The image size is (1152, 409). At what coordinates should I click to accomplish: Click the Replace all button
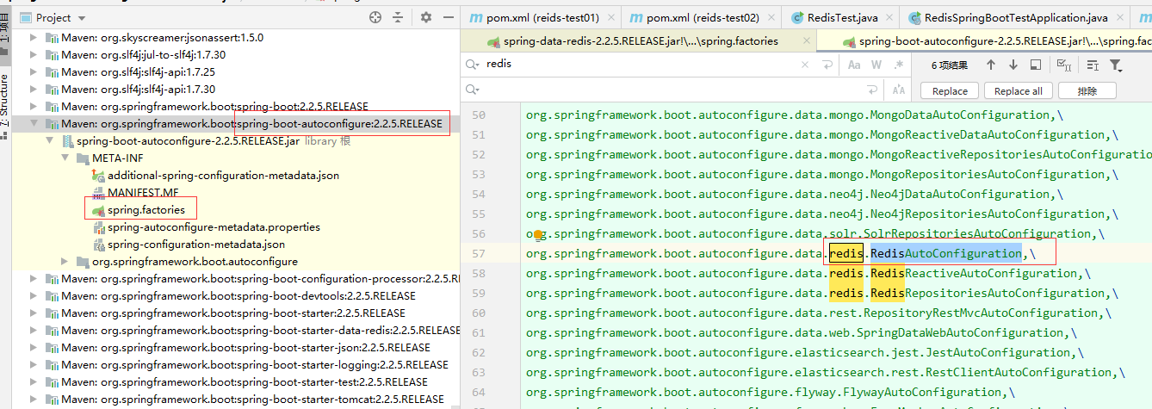(x=1018, y=90)
